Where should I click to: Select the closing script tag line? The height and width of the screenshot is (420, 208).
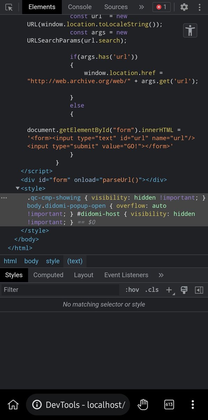(x=37, y=171)
